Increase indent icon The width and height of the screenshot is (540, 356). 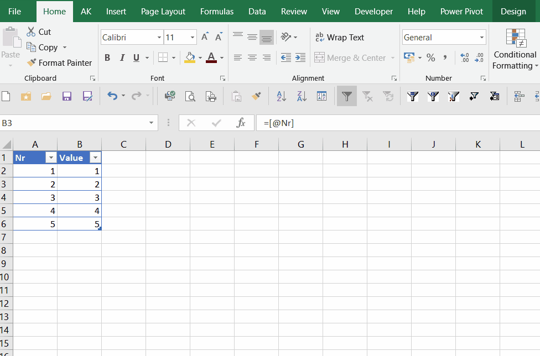tap(300, 57)
